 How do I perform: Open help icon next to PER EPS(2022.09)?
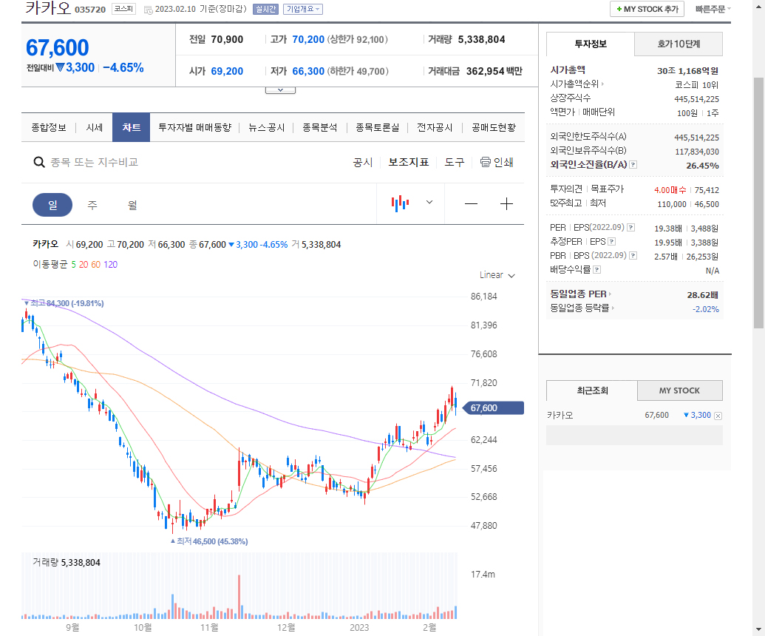630,228
